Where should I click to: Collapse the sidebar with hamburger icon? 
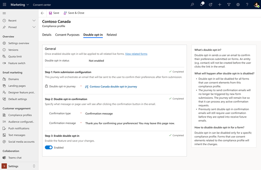[x=4, y=13]
